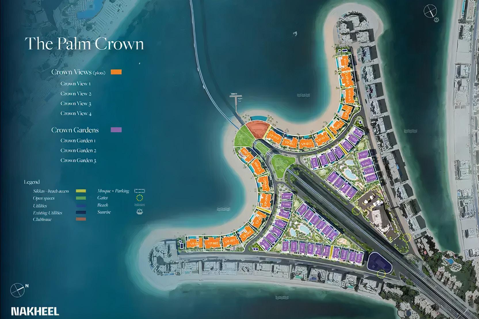Click the red-brown Clubhouse legend swatch
Viewport: 479px width, 319px height.
click(x=81, y=219)
